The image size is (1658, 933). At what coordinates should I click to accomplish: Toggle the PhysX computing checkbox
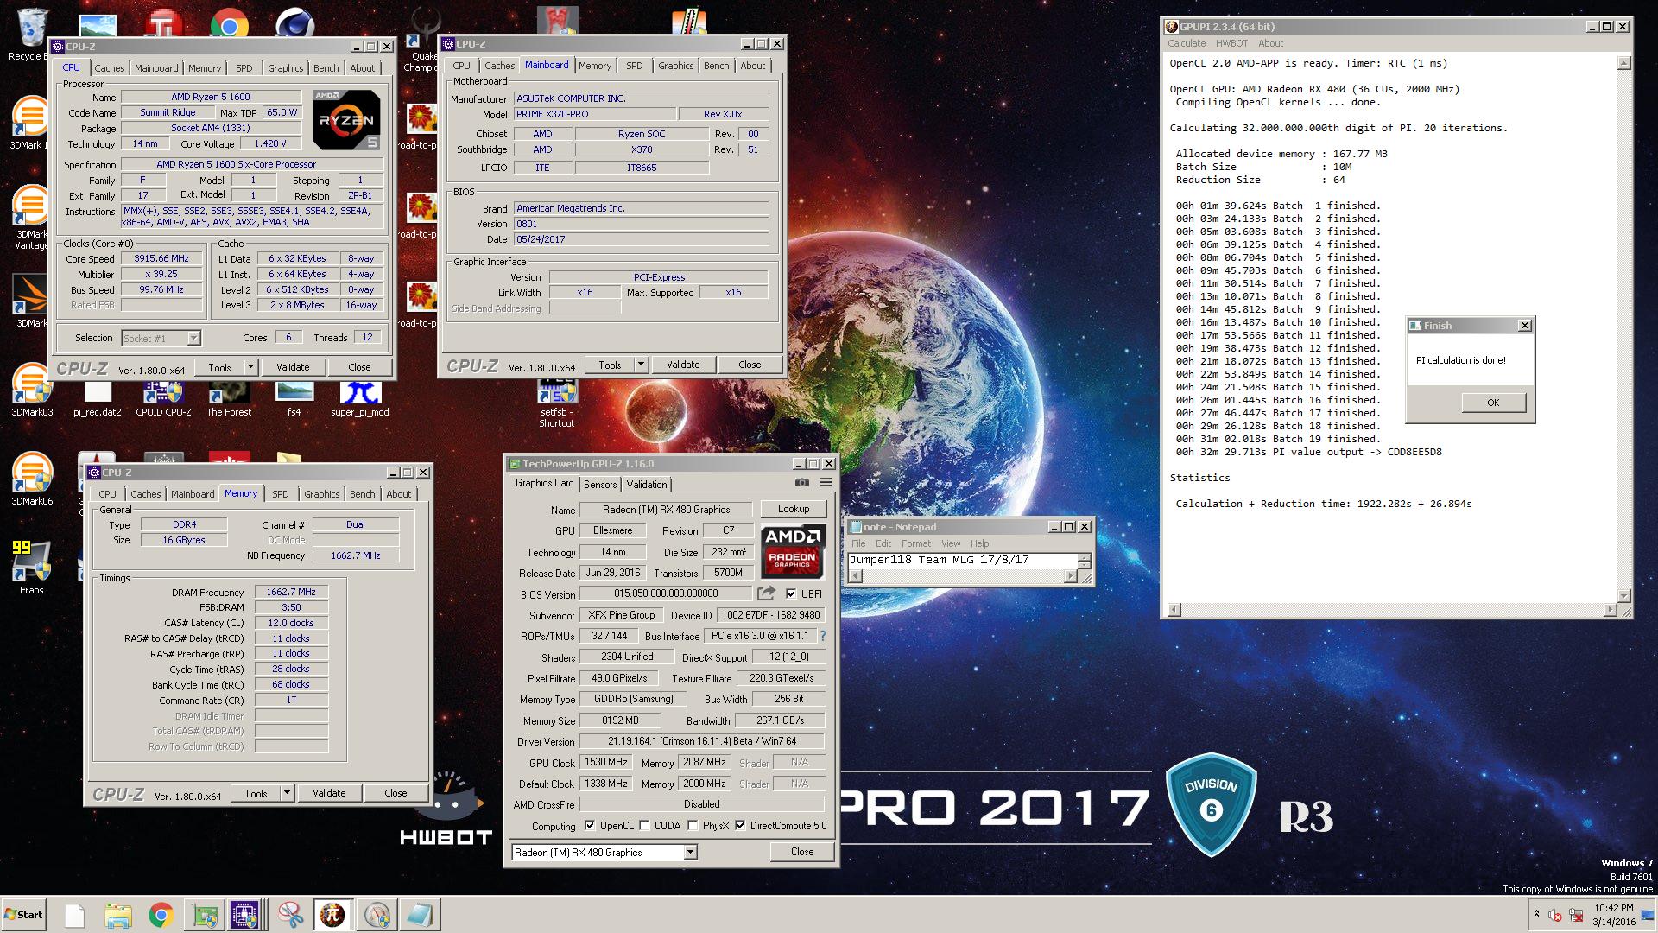point(693,825)
